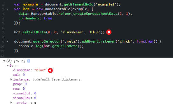Select the visualCol: 0 property row
This screenshot has height=108, width=173.
point(25,93)
